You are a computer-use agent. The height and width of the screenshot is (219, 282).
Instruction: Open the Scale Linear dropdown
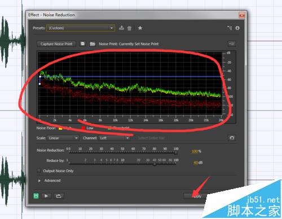[x=63, y=138]
